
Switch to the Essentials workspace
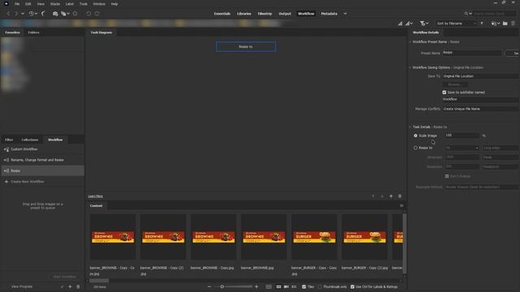tap(222, 14)
